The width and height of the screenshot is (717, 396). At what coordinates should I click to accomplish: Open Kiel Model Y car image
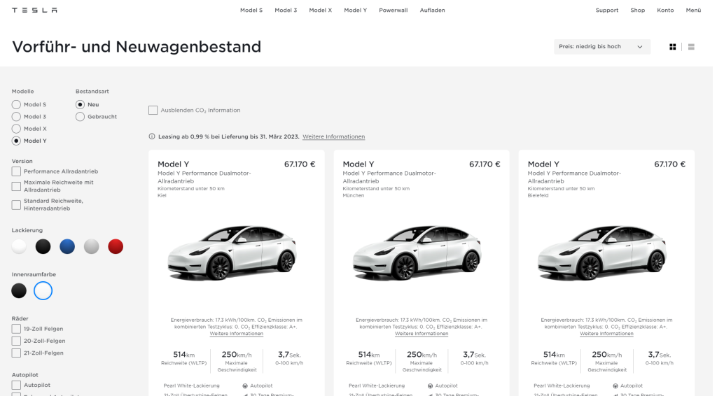(232, 253)
